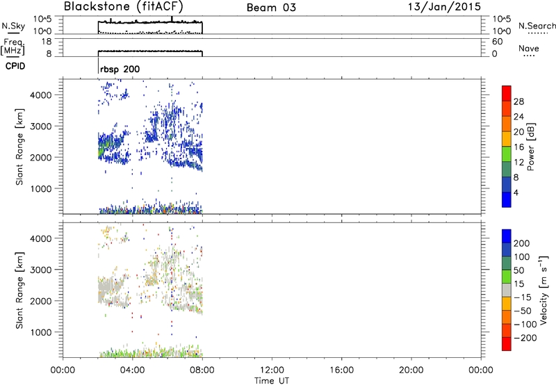The image size is (556, 385).
Task: Select the Beam 03 label
Action: point(271,8)
